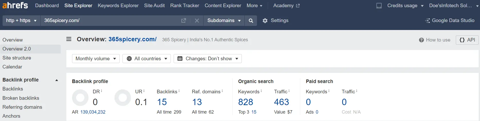
Task: Click the API button
Action: [467, 40]
